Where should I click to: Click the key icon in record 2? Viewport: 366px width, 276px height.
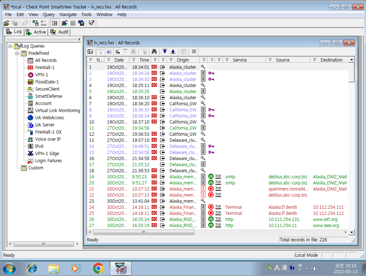tap(211, 73)
